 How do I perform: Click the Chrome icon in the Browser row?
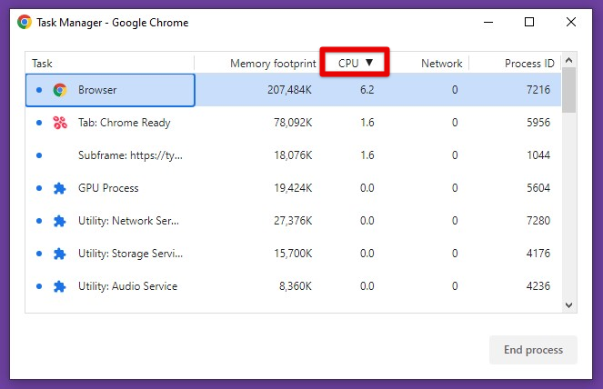coord(60,90)
